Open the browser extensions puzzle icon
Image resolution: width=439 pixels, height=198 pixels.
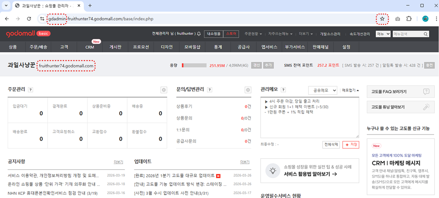click(409, 19)
